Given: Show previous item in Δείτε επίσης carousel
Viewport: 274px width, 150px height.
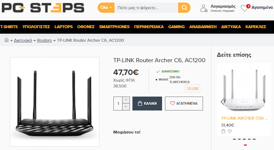Looking at the screenshot, I should (222, 102).
